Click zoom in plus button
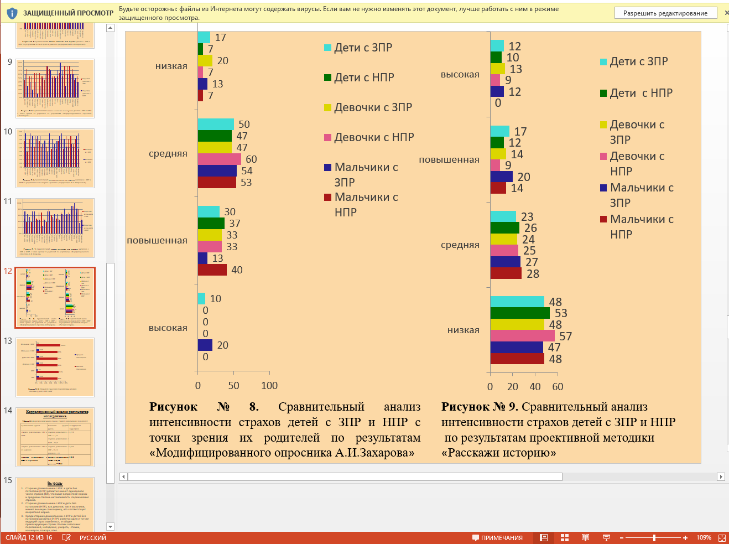The width and height of the screenshot is (729, 544). pyautogui.click(x=685, y=537)
